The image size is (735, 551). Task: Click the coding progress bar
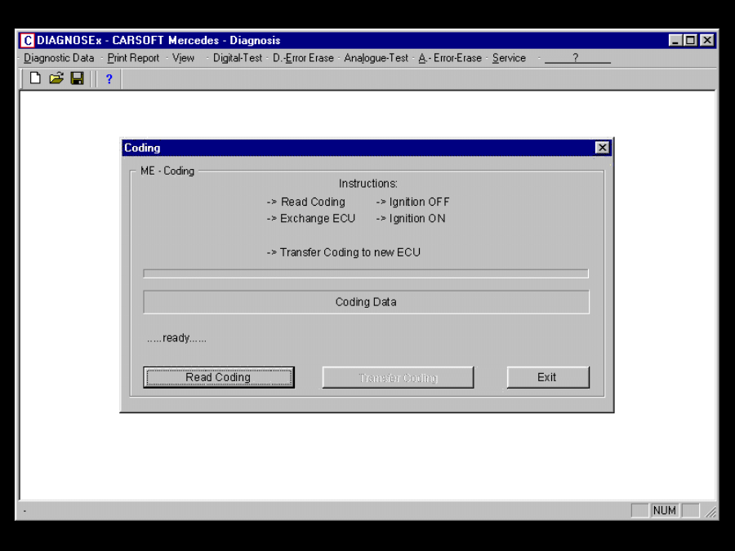pos(366,273)
